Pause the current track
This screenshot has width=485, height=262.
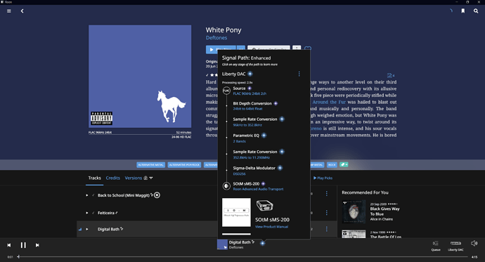(23, 245)
